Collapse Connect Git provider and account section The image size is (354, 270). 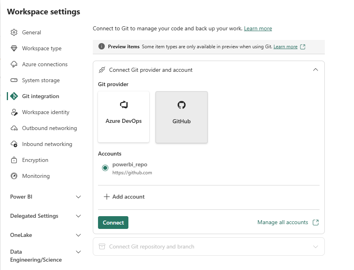316,70
